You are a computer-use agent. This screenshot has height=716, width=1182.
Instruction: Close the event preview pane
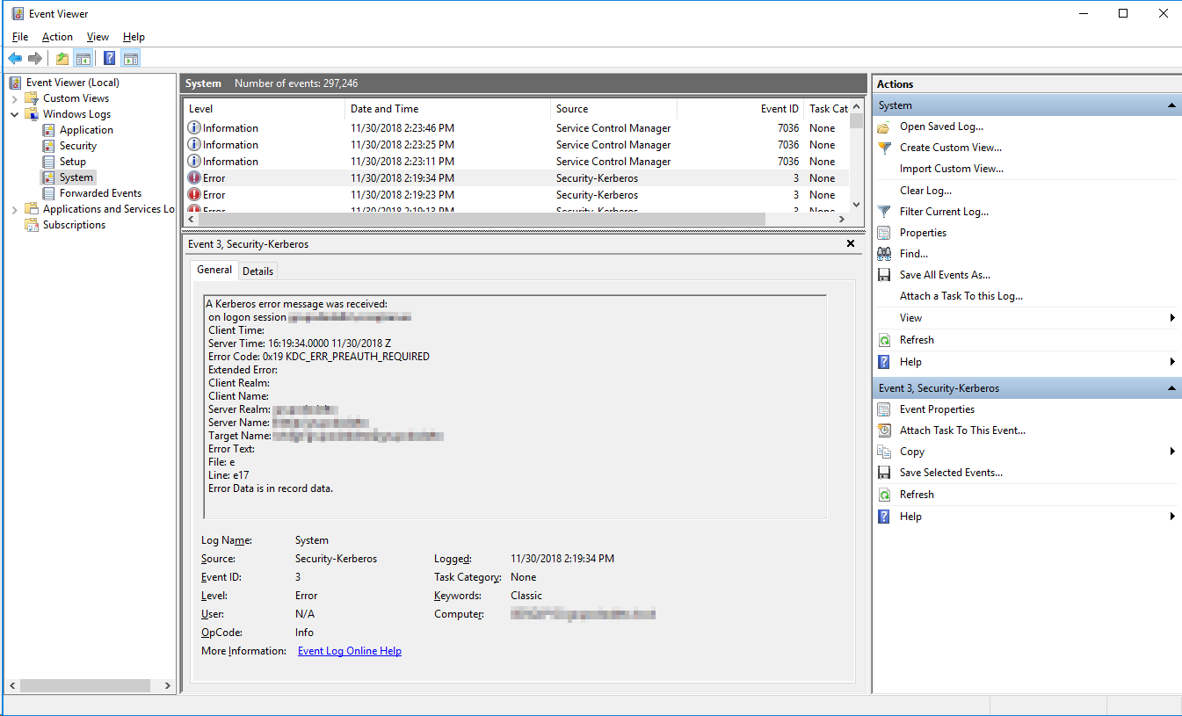tap(850, 243)
